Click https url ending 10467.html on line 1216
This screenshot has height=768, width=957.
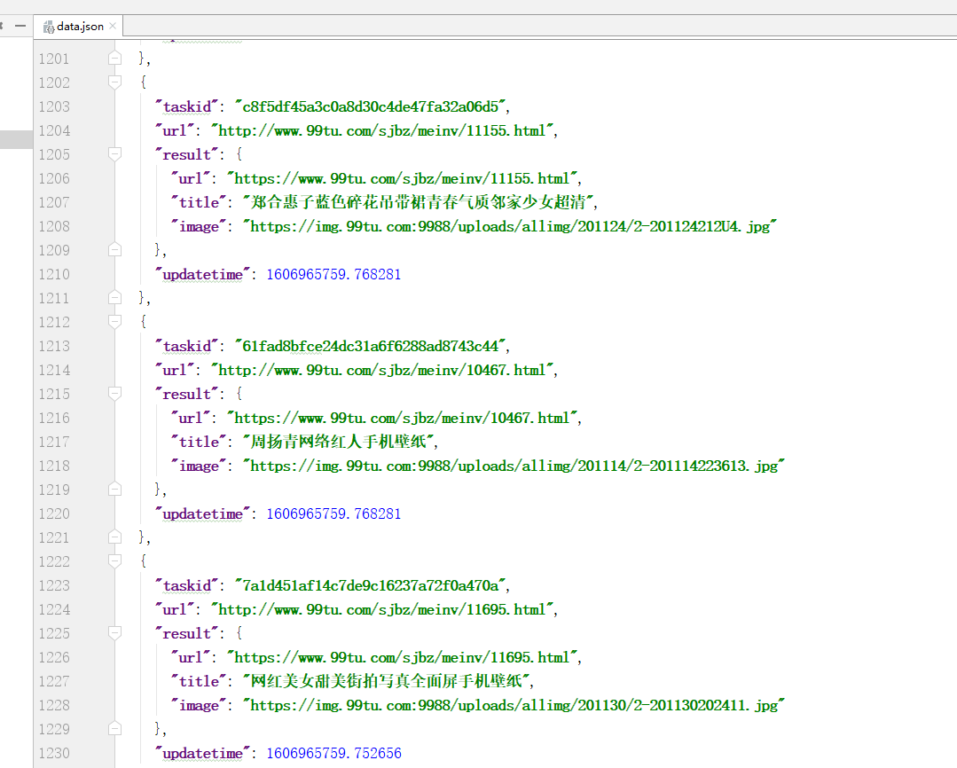[402, 418]
